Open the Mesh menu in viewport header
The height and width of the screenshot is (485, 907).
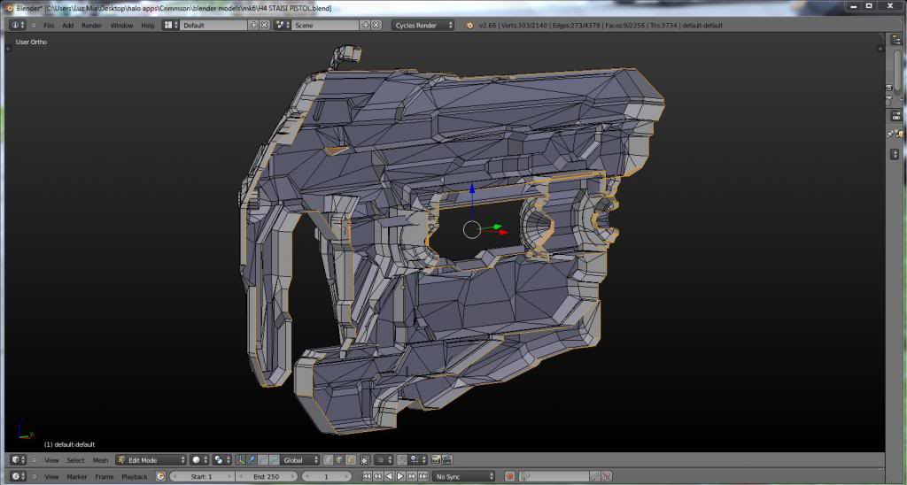click(x=100, y=460)
